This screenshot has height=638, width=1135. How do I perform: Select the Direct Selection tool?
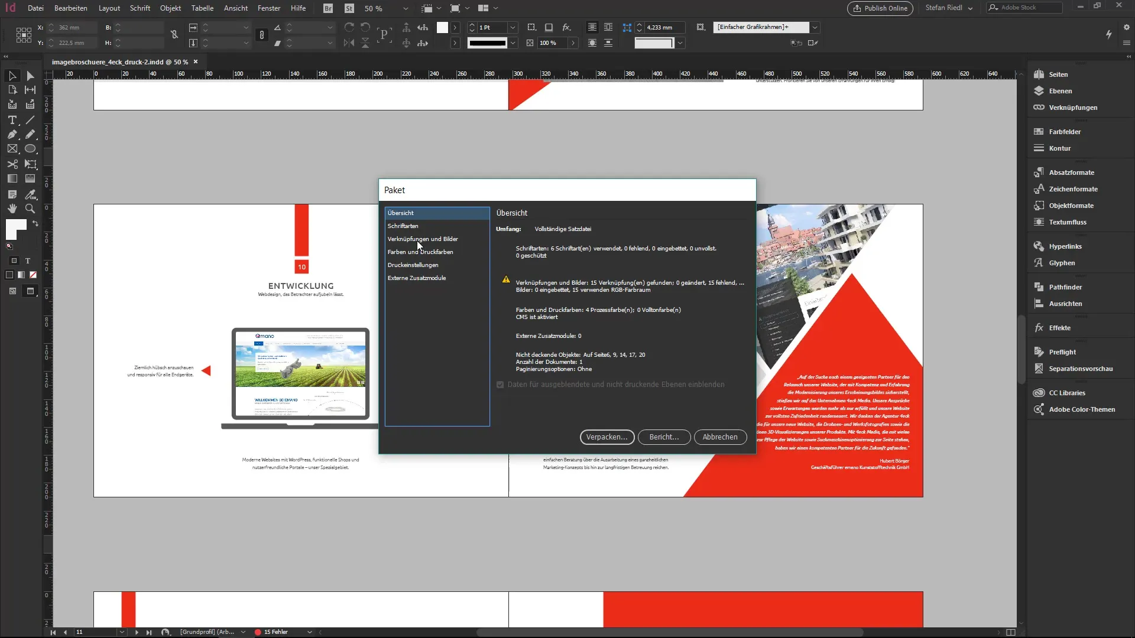30,76
